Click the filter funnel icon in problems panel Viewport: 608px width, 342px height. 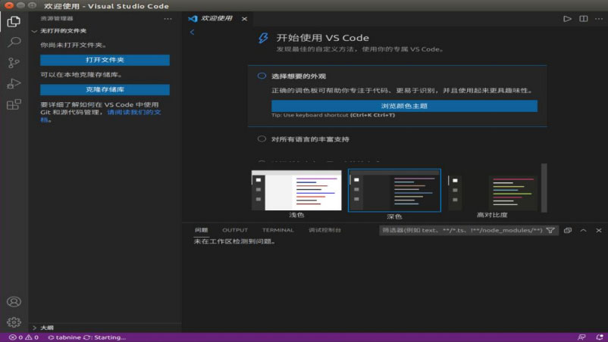tap(550, 230)
